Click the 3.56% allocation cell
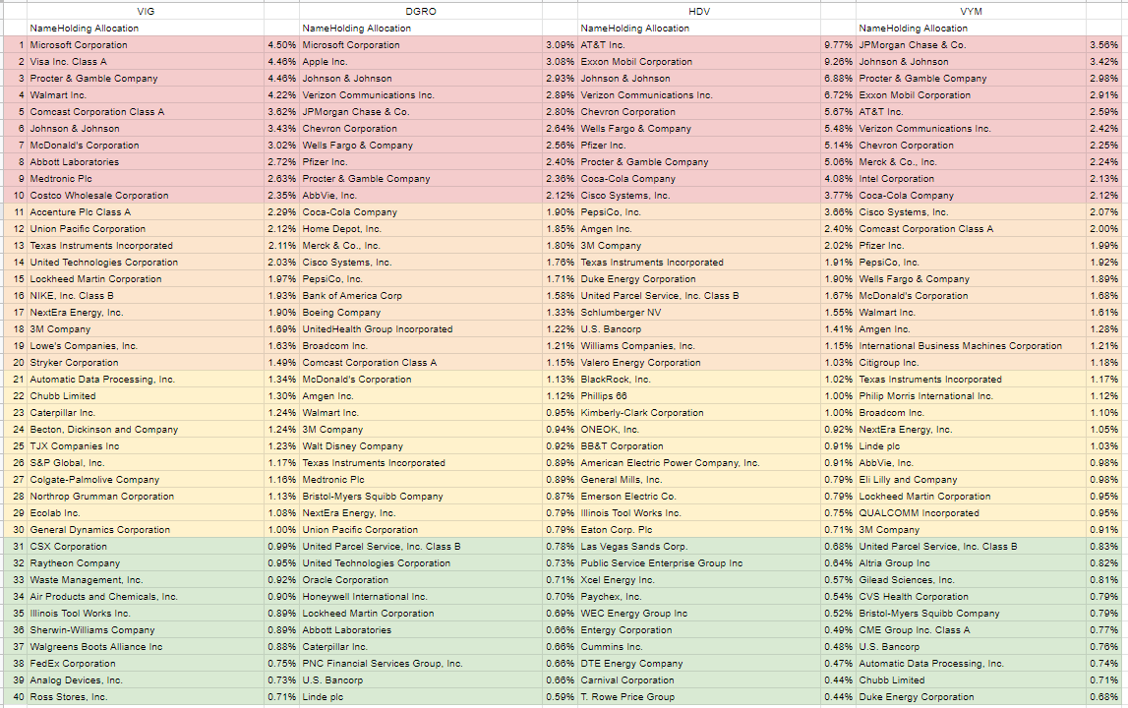Screen dimensions: 1128x708 [x=1104, y=44]
